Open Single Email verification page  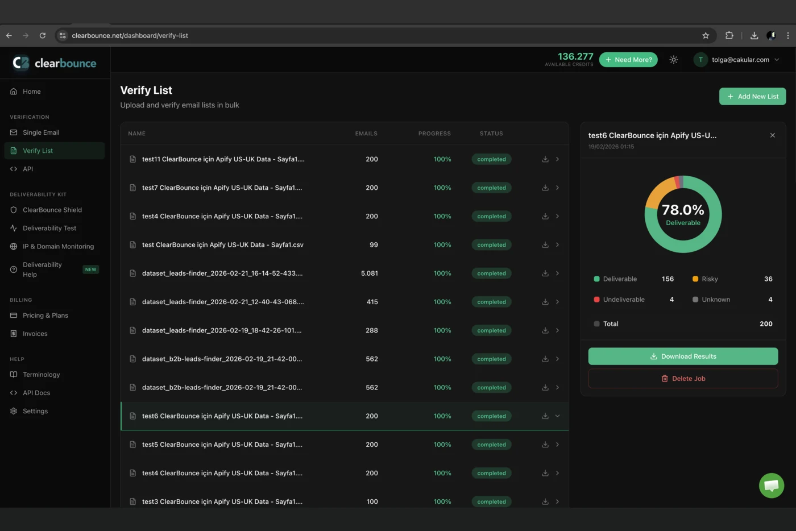tap(55, 132)
